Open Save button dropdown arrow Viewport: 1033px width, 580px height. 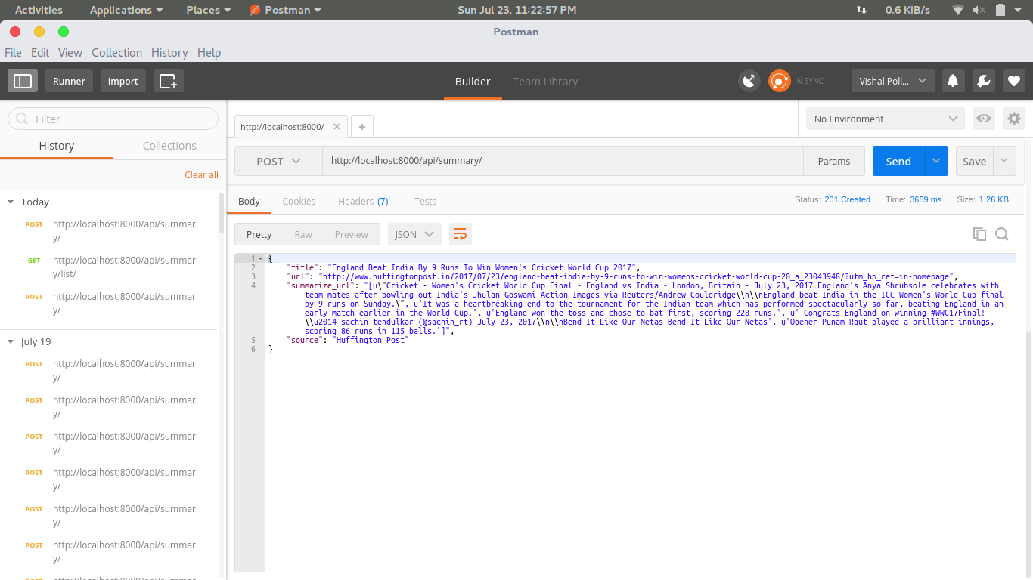1004,161
